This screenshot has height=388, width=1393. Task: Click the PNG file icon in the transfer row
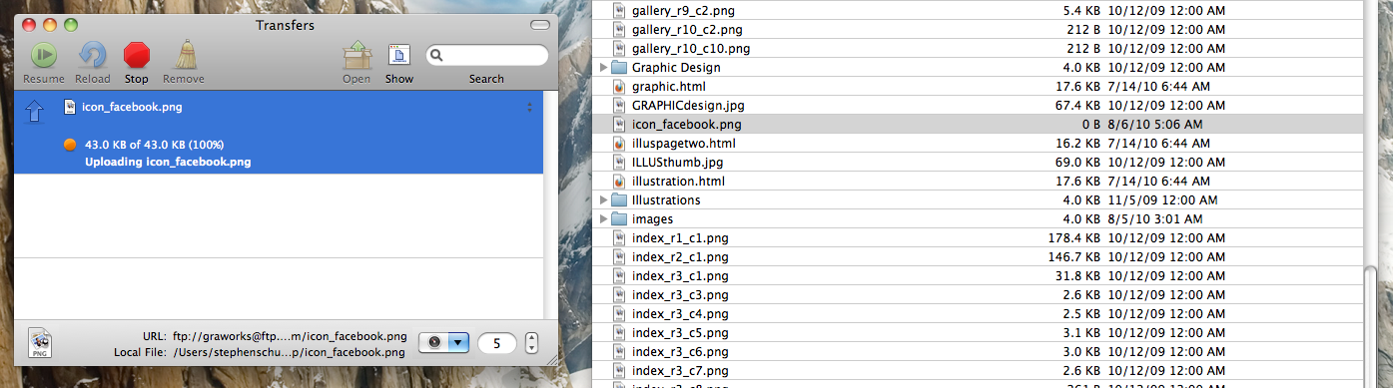click(70, 106)
